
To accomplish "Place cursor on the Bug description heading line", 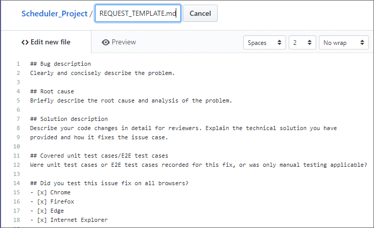I will click(x=60, y=64).
